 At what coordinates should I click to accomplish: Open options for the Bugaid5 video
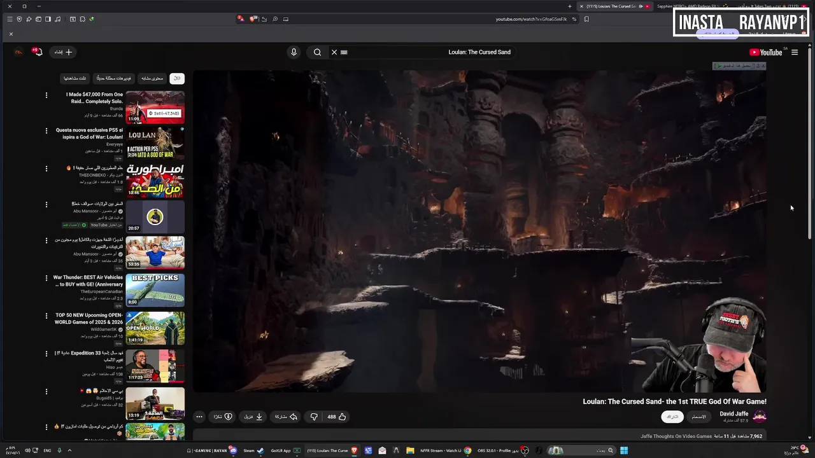(46, 391)
